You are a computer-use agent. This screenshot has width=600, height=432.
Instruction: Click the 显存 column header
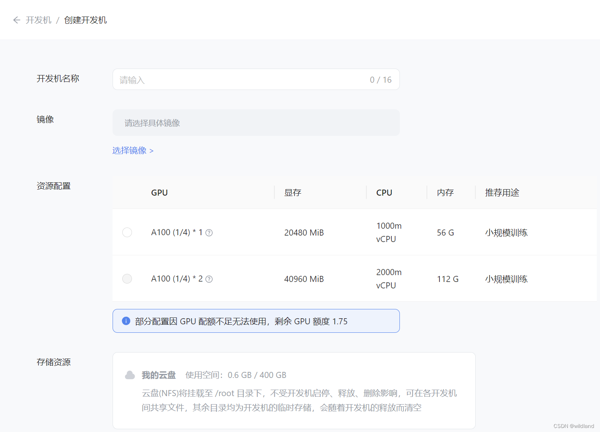pyautogui.click(x=293, y=193)
